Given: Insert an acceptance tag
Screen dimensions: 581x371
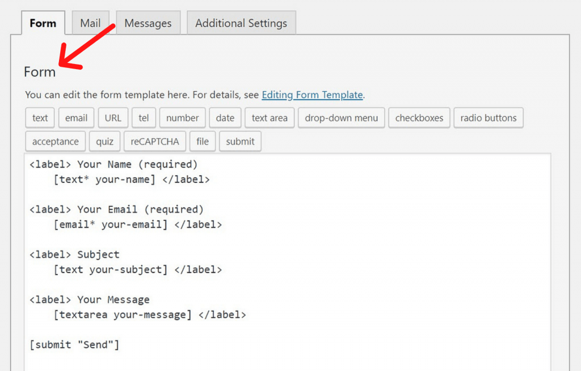Looking at the screenshot, I should click(56, 141).
